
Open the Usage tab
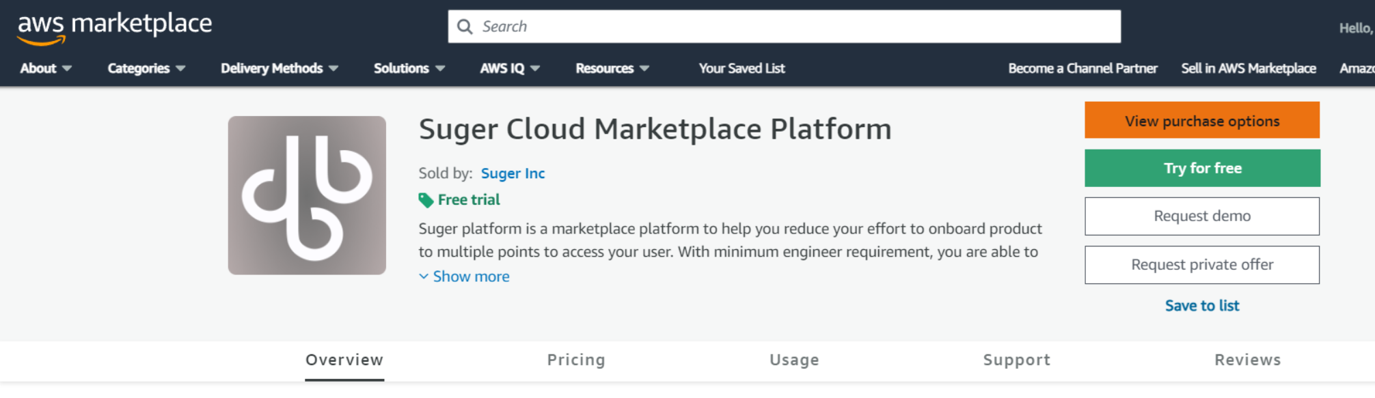tap(794, 360)
